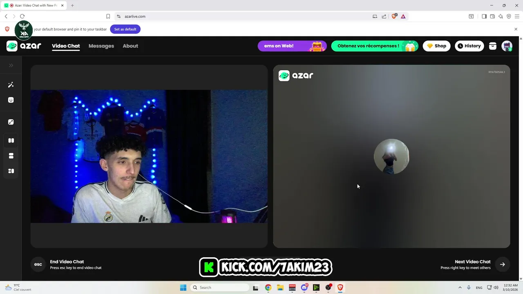The height and width of the screenshot is (294, 523).
Task: Open a new browser tab
Action: (x=72, y=5)
